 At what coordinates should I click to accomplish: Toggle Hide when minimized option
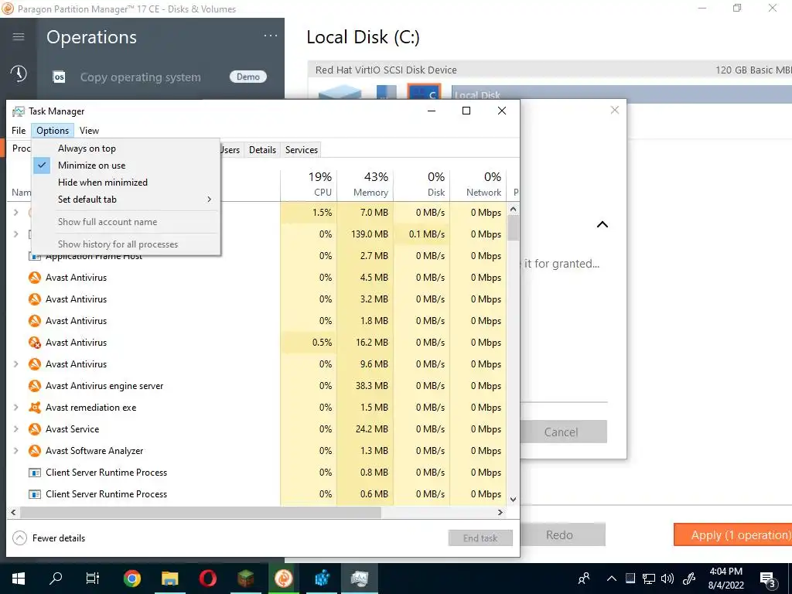(126, 183)
